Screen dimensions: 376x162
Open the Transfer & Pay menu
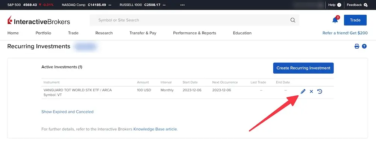(x=143, y=33)
